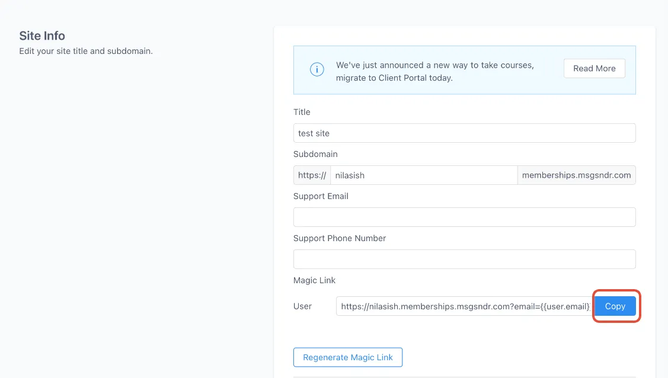
Task: Open the Read More announcement button
Action: point(595,69)
